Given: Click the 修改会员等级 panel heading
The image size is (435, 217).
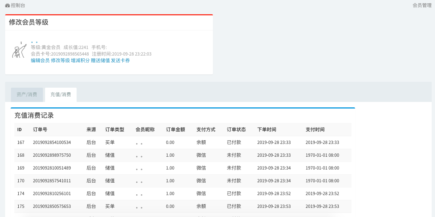Looking at the screenshot, I should pyautogui.click(x=29, y=22).
